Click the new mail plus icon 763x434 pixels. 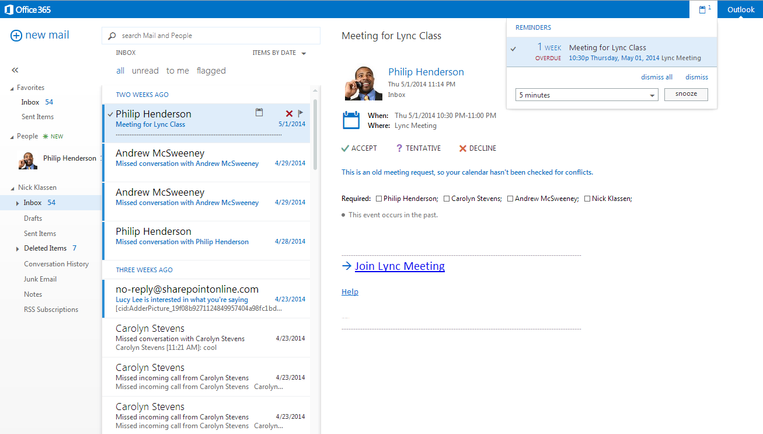16,36
